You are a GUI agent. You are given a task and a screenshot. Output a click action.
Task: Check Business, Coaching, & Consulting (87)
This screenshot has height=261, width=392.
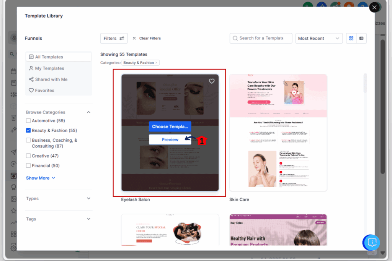pos(28,140)
